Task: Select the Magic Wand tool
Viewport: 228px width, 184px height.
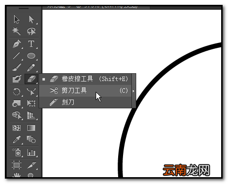Action: click(17, 31)
